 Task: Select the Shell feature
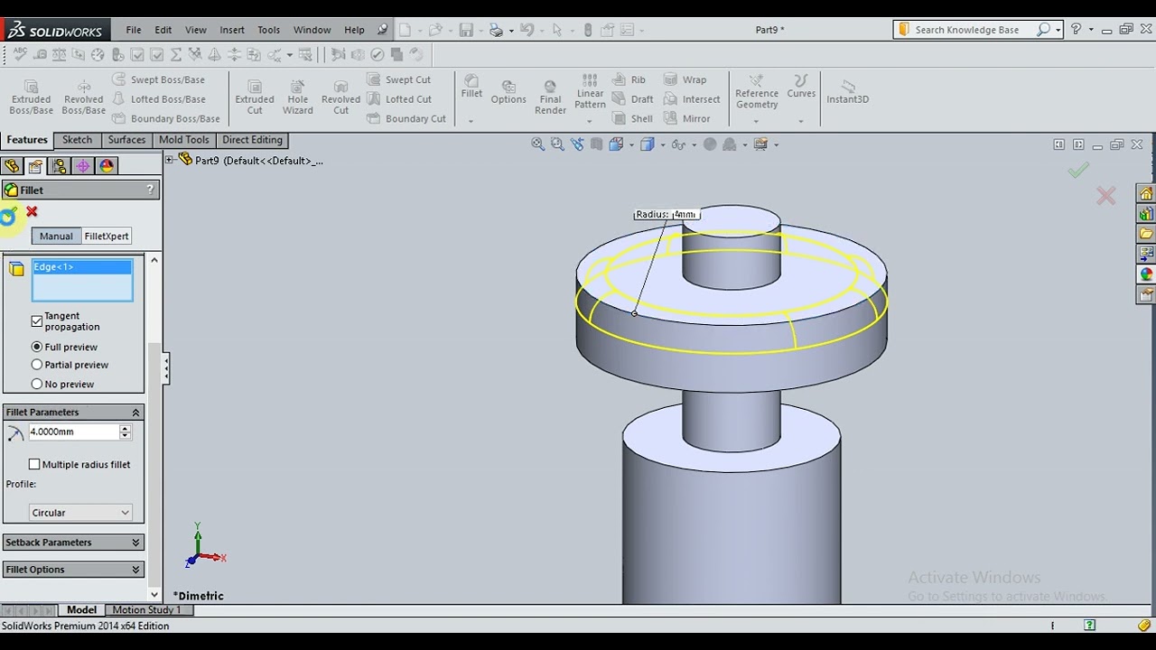pos(632,118)
